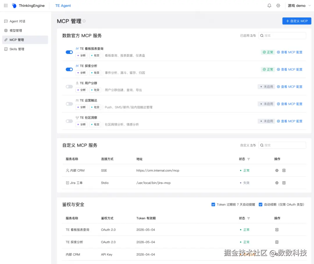Enable the TE 社区洞察 switch

point(69,121)
